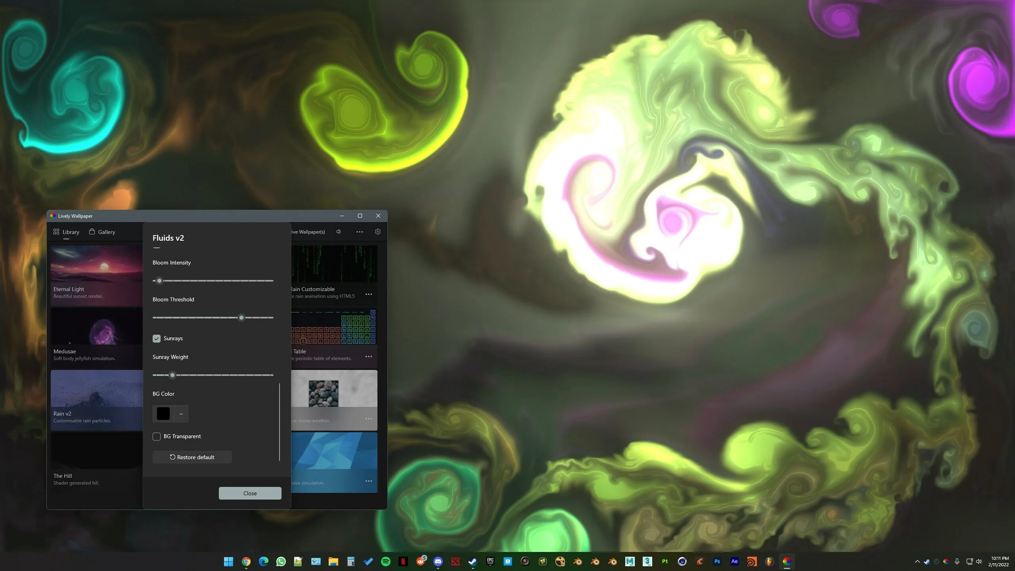This screenshot has height=571, width=1015.
Task: Click the BG Color swatch
Action: pyautogui.click(x=163, y=413)
